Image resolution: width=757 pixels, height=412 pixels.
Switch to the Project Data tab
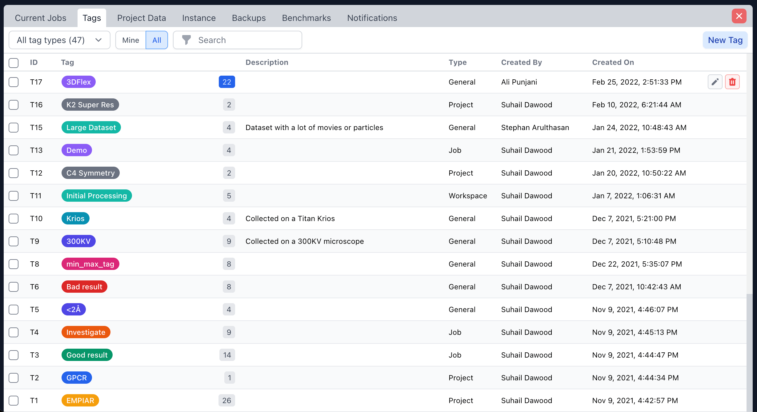click(x=142, y=18)
